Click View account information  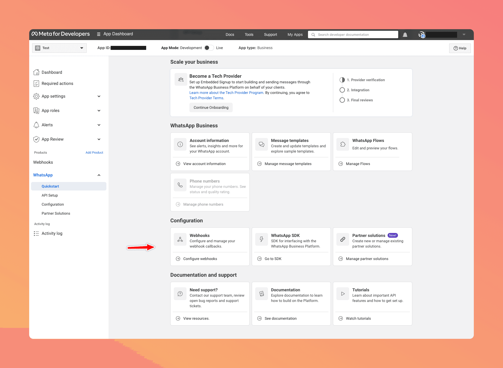(204, 164)
